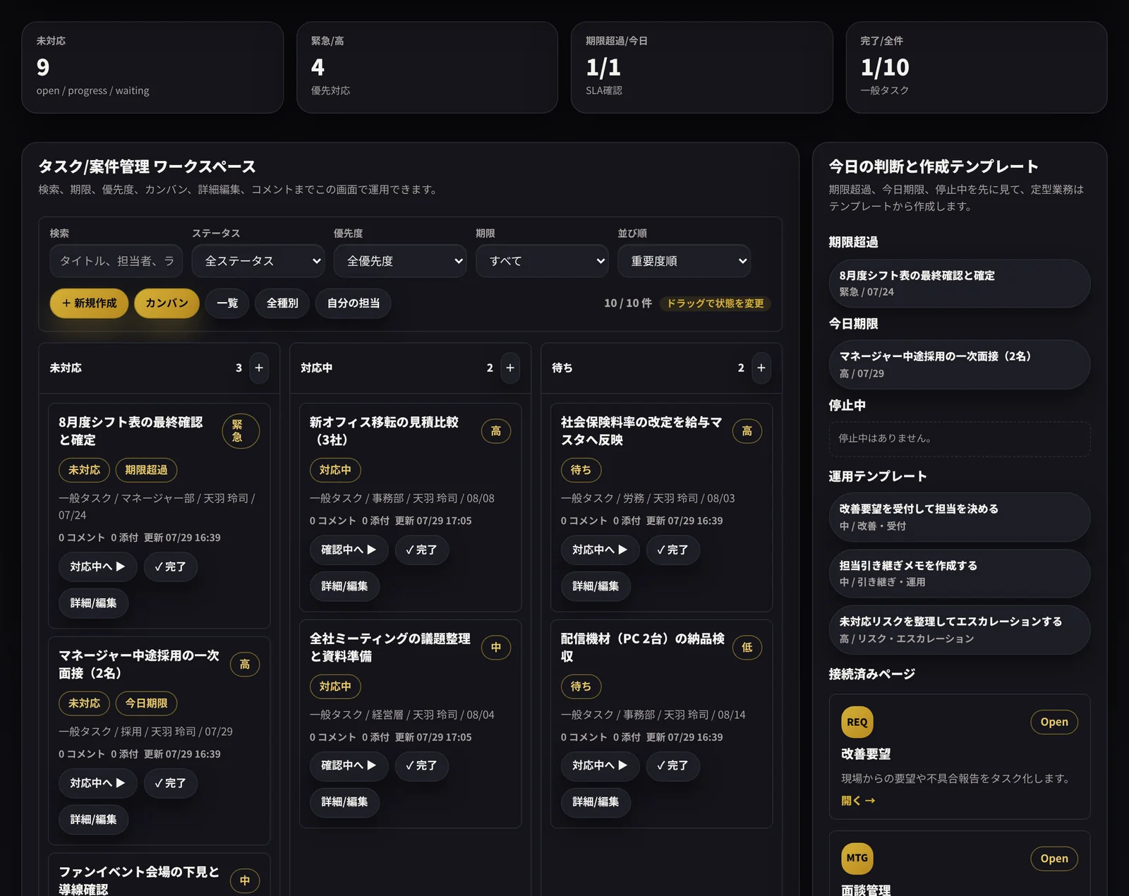
Task: Move 社会保険料率 task to 対応中
Action: [600, 550]
